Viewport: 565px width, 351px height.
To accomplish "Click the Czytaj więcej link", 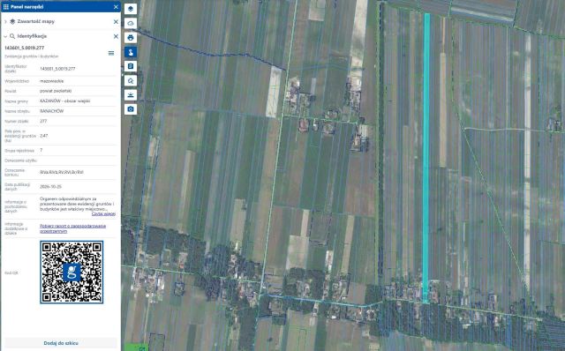I will tap(103, 213).
